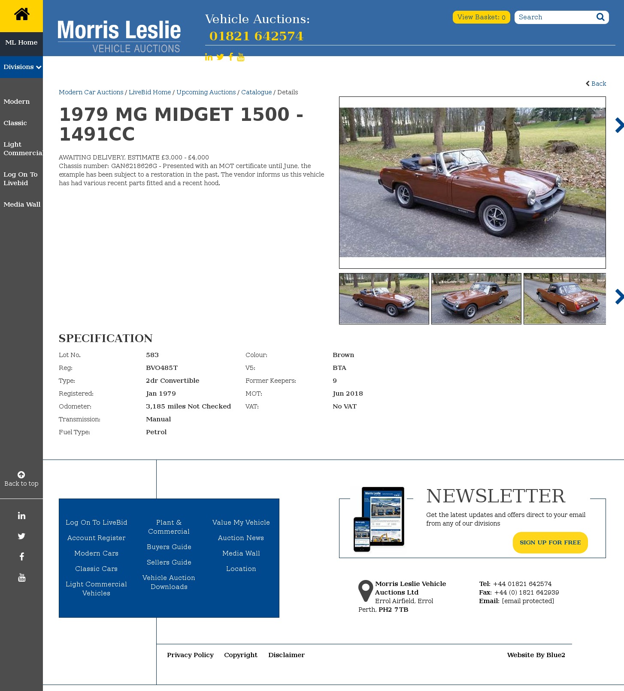The width and height of the screenshot is (624, 691).
Task: Open footer Modern Cars link
Action: pos(97,553)
